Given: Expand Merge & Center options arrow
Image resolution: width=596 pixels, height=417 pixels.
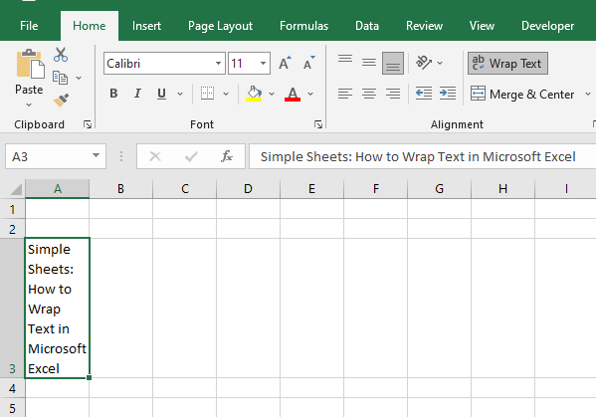Looking at the screenshot, I should click(588, 94).
